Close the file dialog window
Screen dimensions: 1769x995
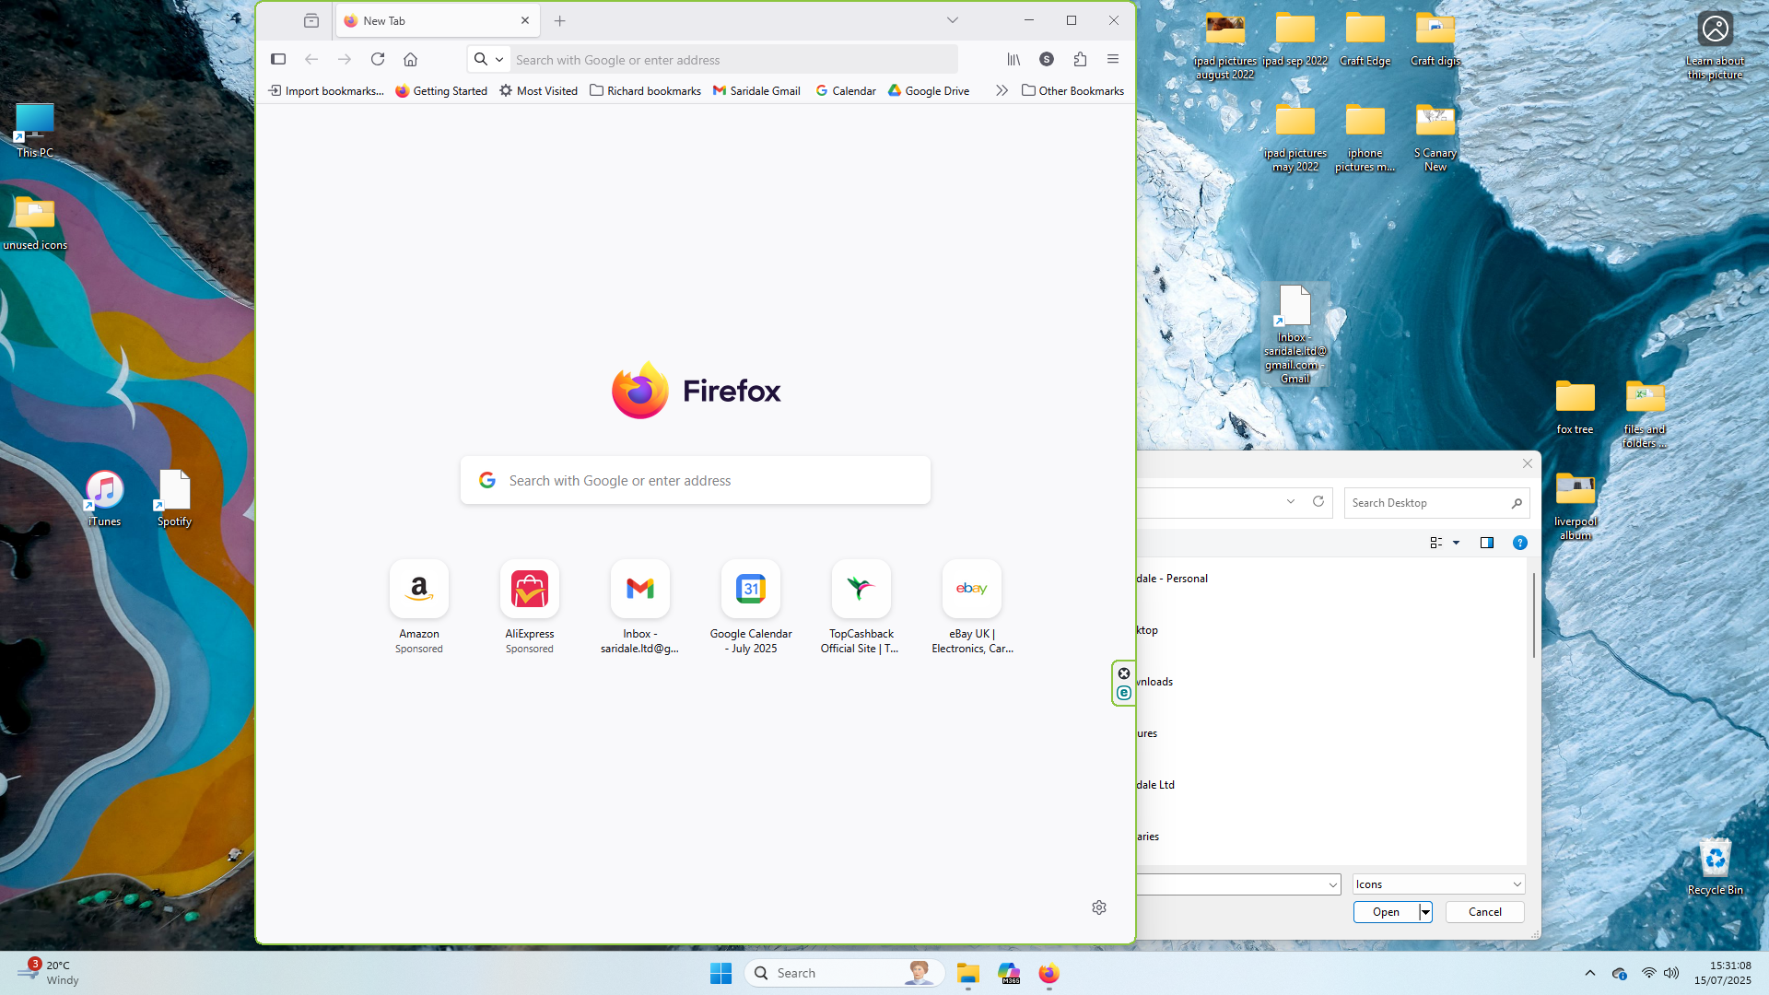point(1528,463)
